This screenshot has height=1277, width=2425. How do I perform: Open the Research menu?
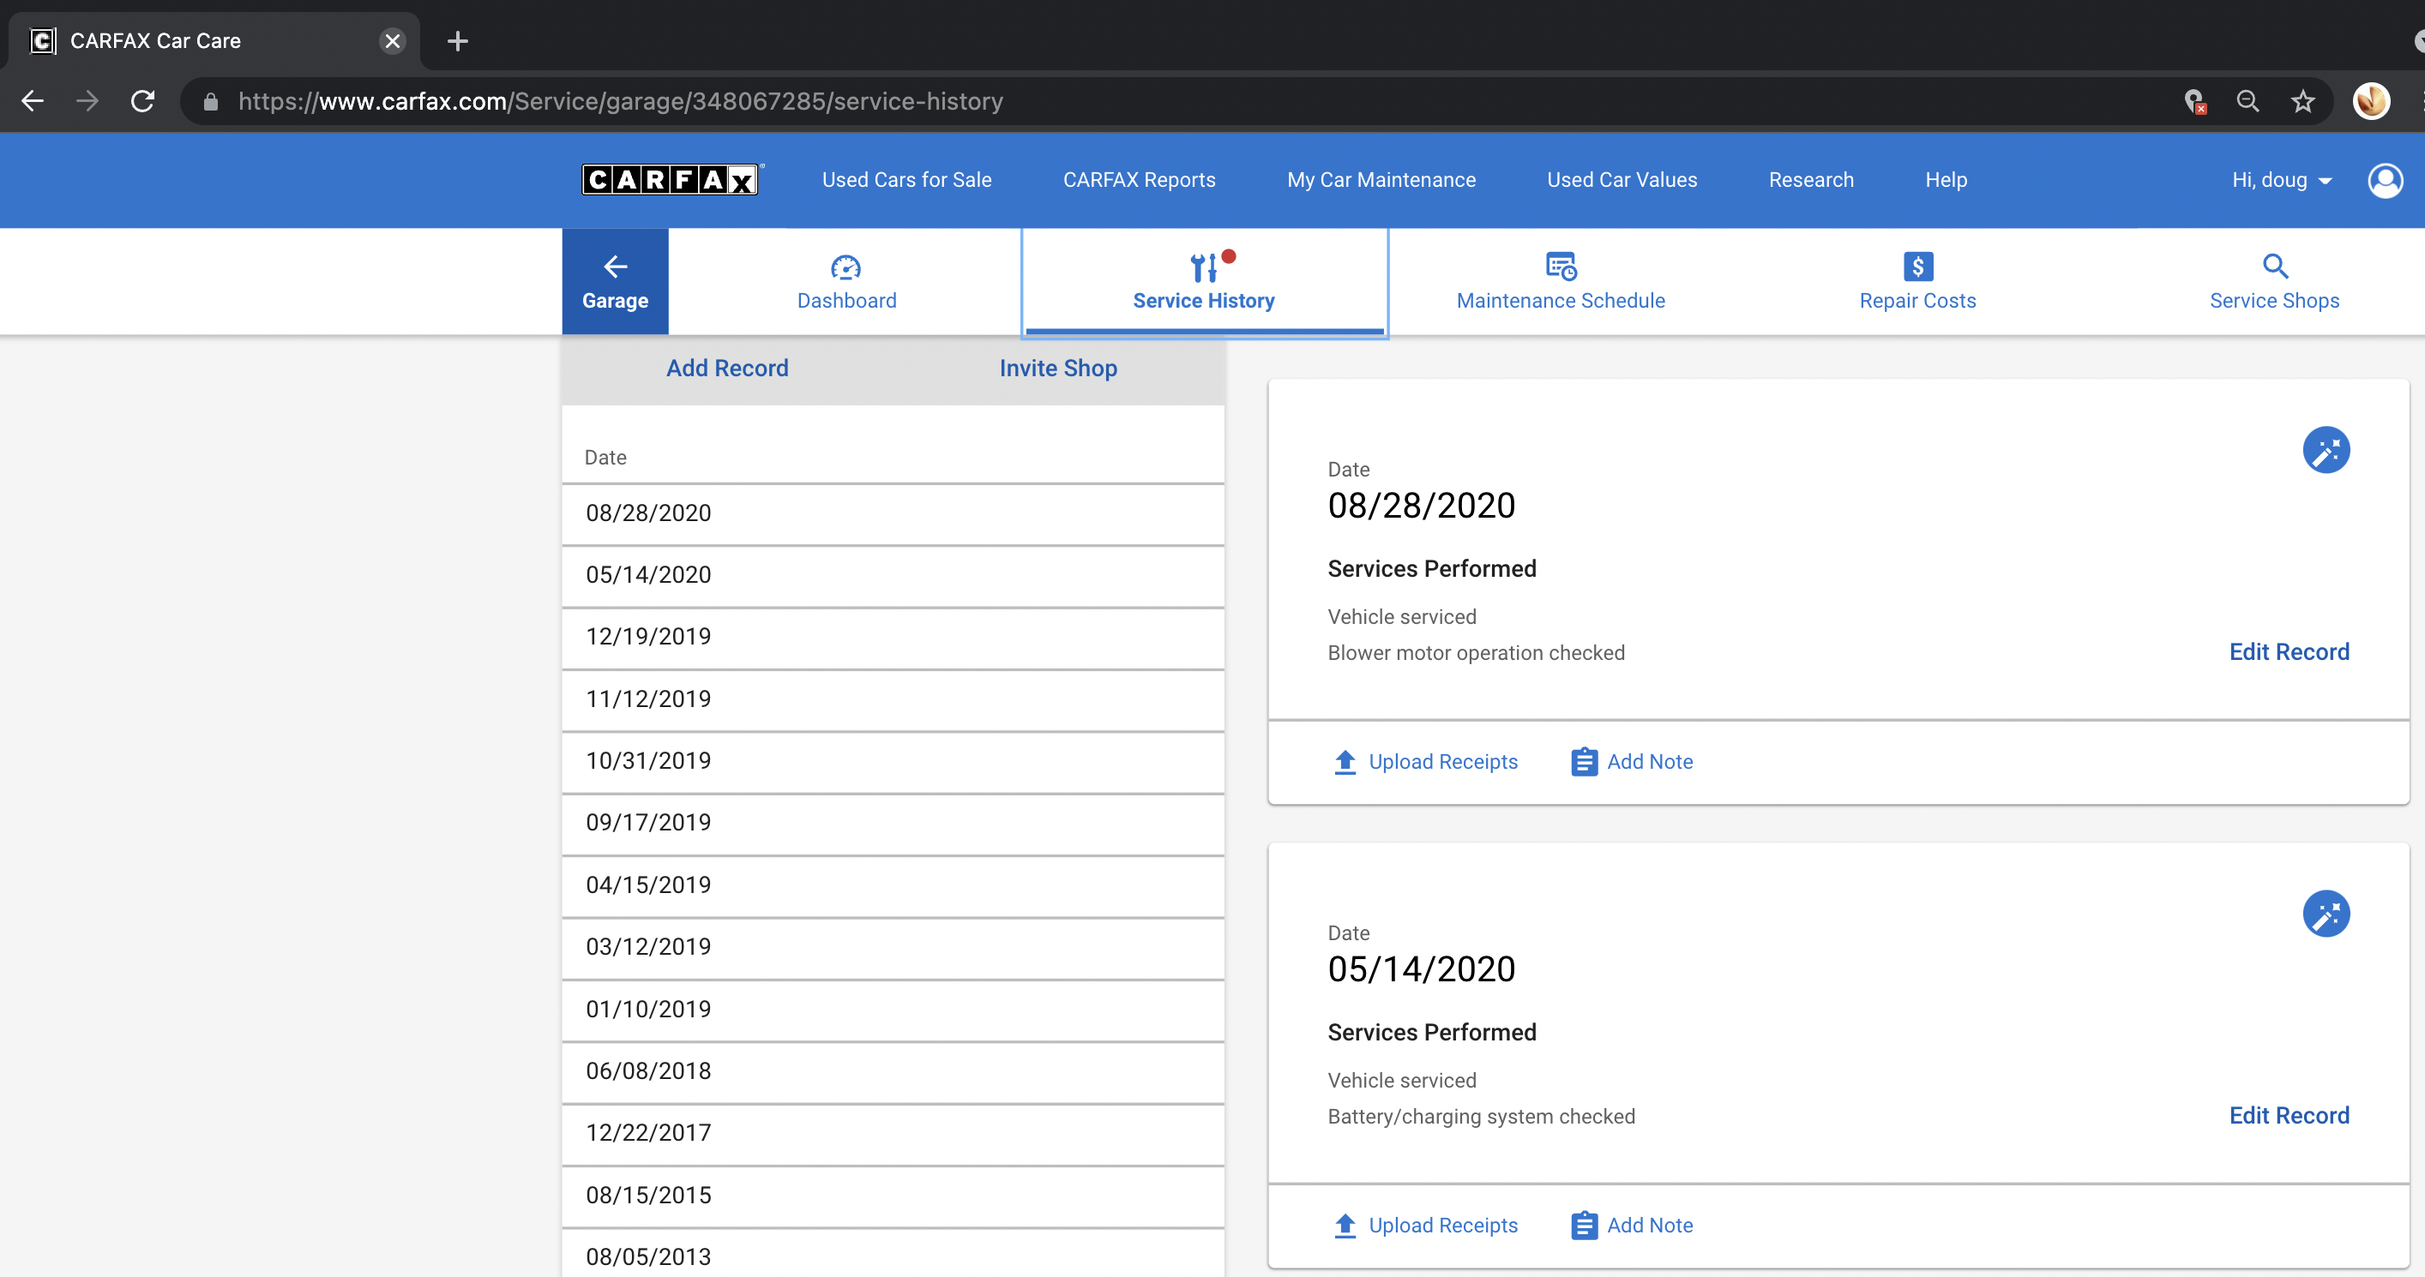(1810, 180)
